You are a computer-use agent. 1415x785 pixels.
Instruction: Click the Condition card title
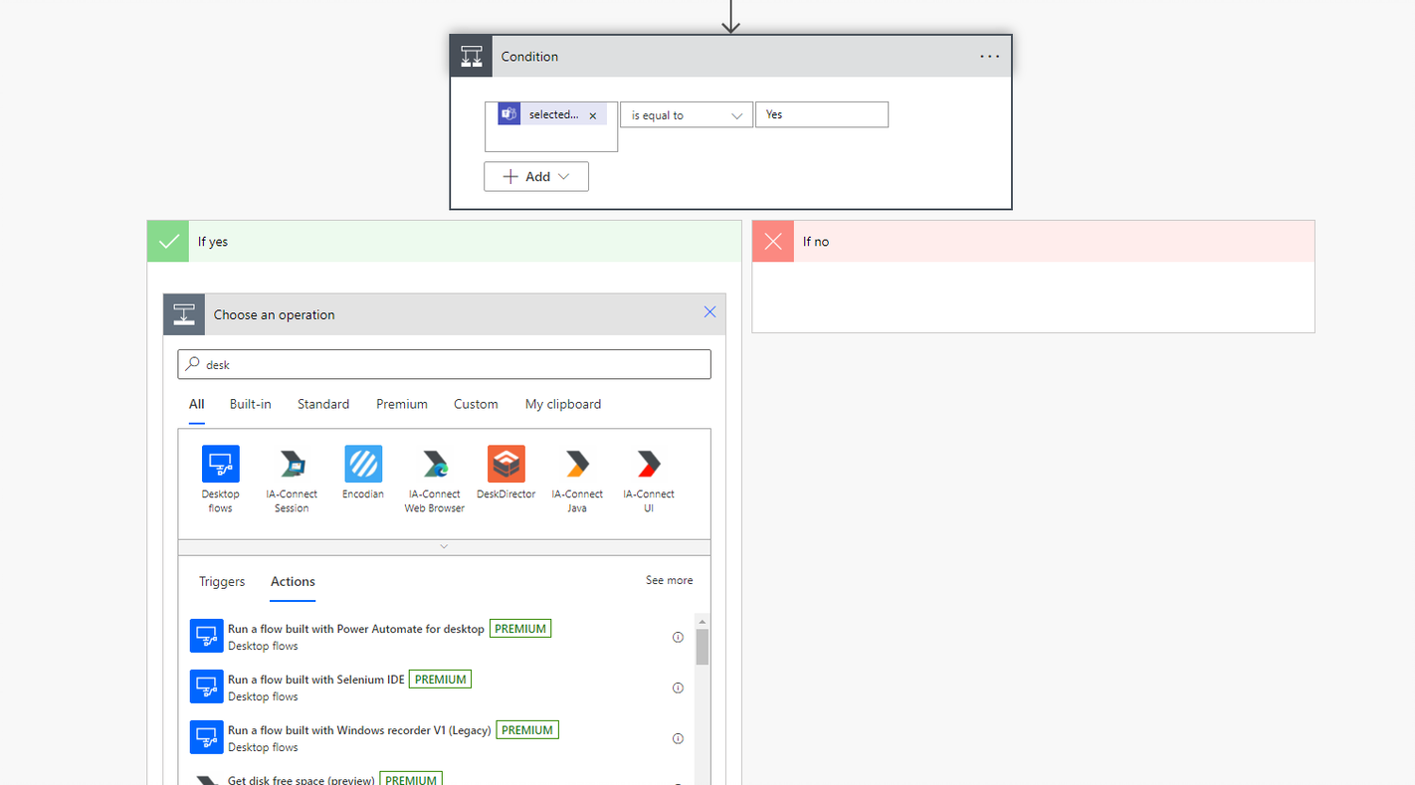click(529, 57)
